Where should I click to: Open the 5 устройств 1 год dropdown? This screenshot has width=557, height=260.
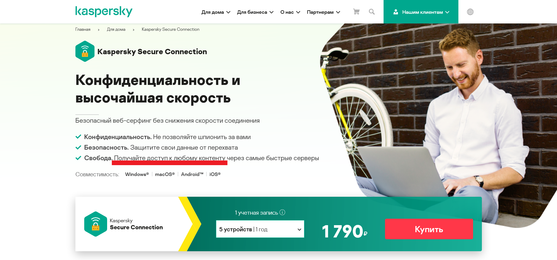pyautogui.click(x=260, y=229)
